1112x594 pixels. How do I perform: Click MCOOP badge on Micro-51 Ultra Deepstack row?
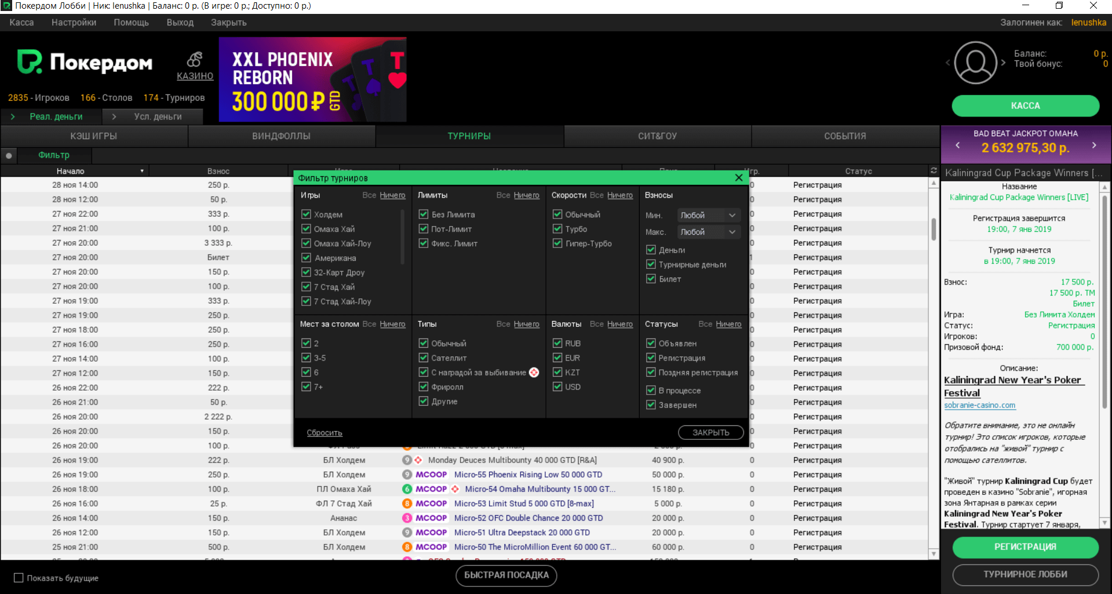click(431, 533)
